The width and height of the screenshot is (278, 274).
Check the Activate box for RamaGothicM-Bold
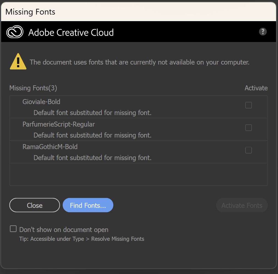[248, 150]
